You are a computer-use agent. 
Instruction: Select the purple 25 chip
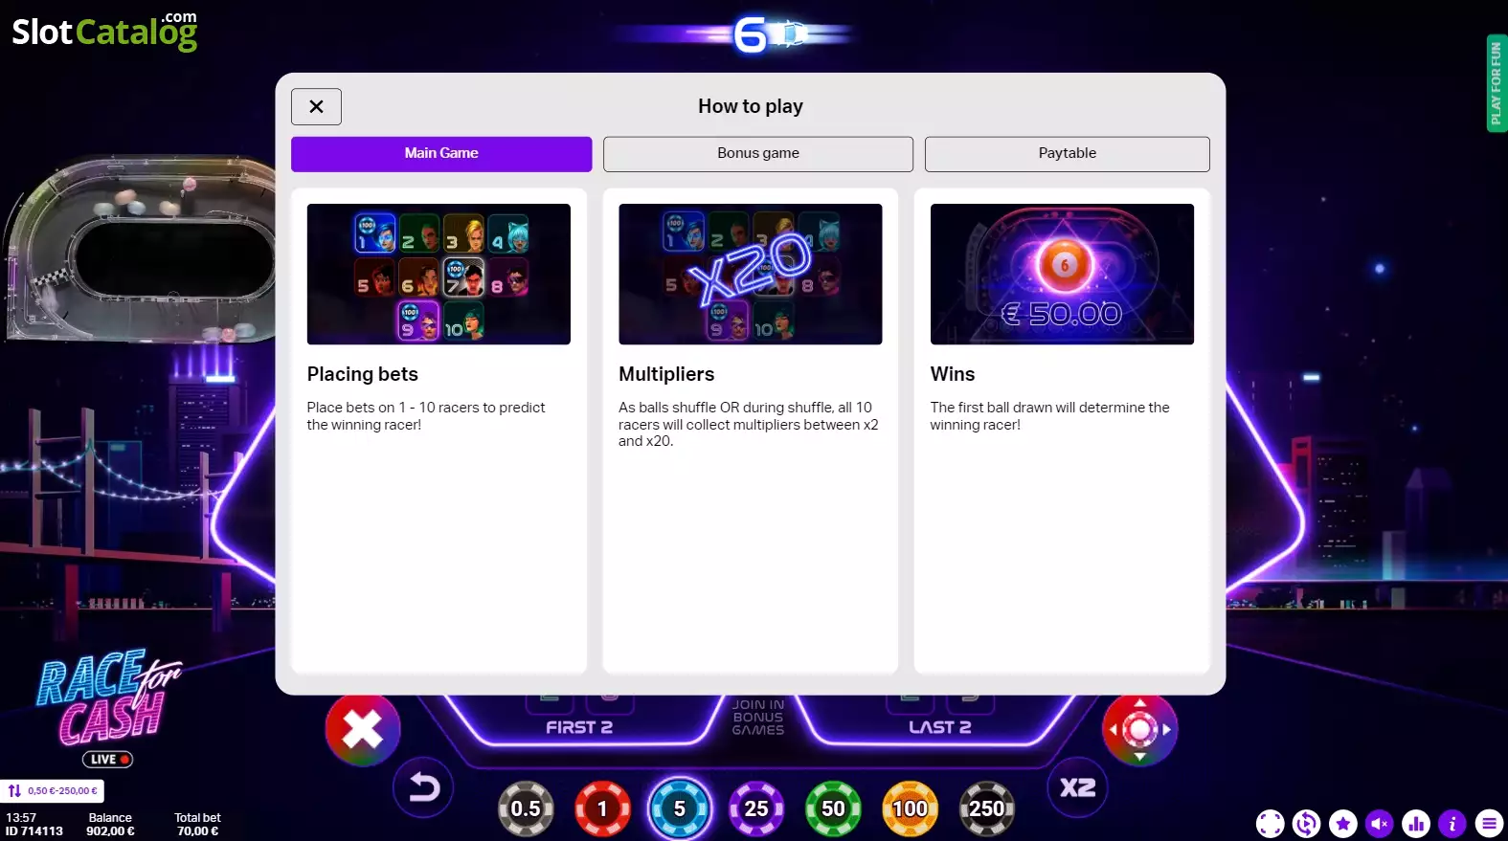[x=756, y=808]
